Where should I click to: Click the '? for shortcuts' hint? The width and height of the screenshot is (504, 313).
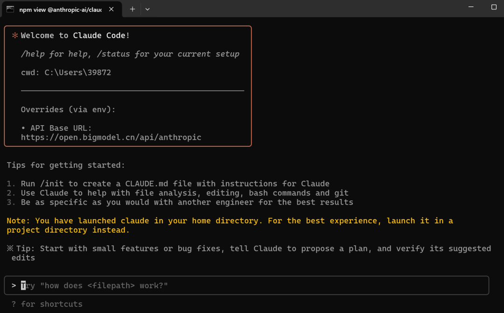(47, 304)
